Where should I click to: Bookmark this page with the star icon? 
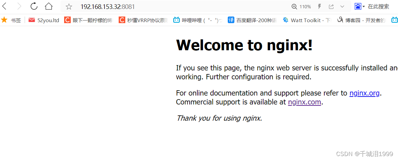point(69,7)
